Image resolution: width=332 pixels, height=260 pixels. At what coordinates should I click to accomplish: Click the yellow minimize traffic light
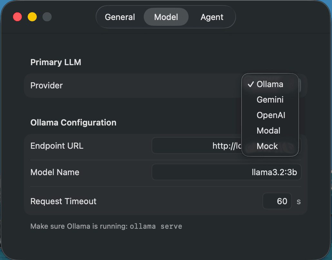tap(32, 17)
